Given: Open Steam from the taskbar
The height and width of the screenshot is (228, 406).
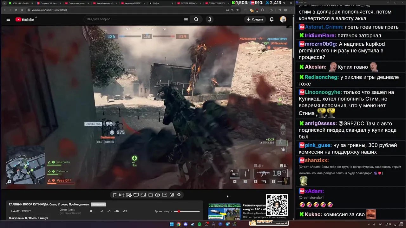Looking at the screenshot, I should click(192, 224).
